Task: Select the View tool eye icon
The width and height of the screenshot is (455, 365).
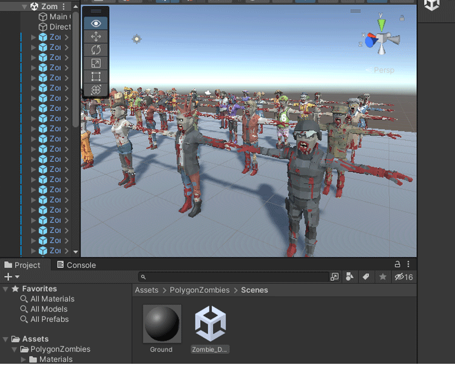Action: [96, 24]
